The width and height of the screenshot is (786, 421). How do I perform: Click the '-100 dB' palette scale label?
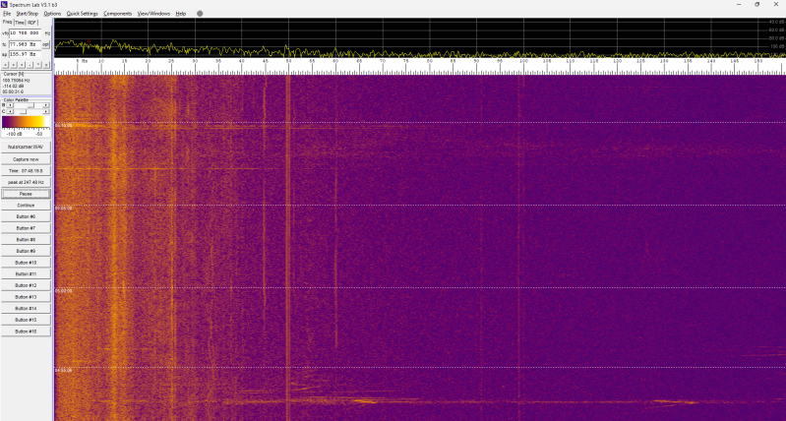pyautogui.click(x=14, y=134)
